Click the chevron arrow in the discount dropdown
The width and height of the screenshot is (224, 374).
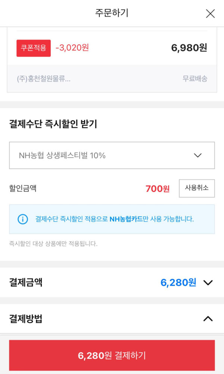[x=198, y=156]
